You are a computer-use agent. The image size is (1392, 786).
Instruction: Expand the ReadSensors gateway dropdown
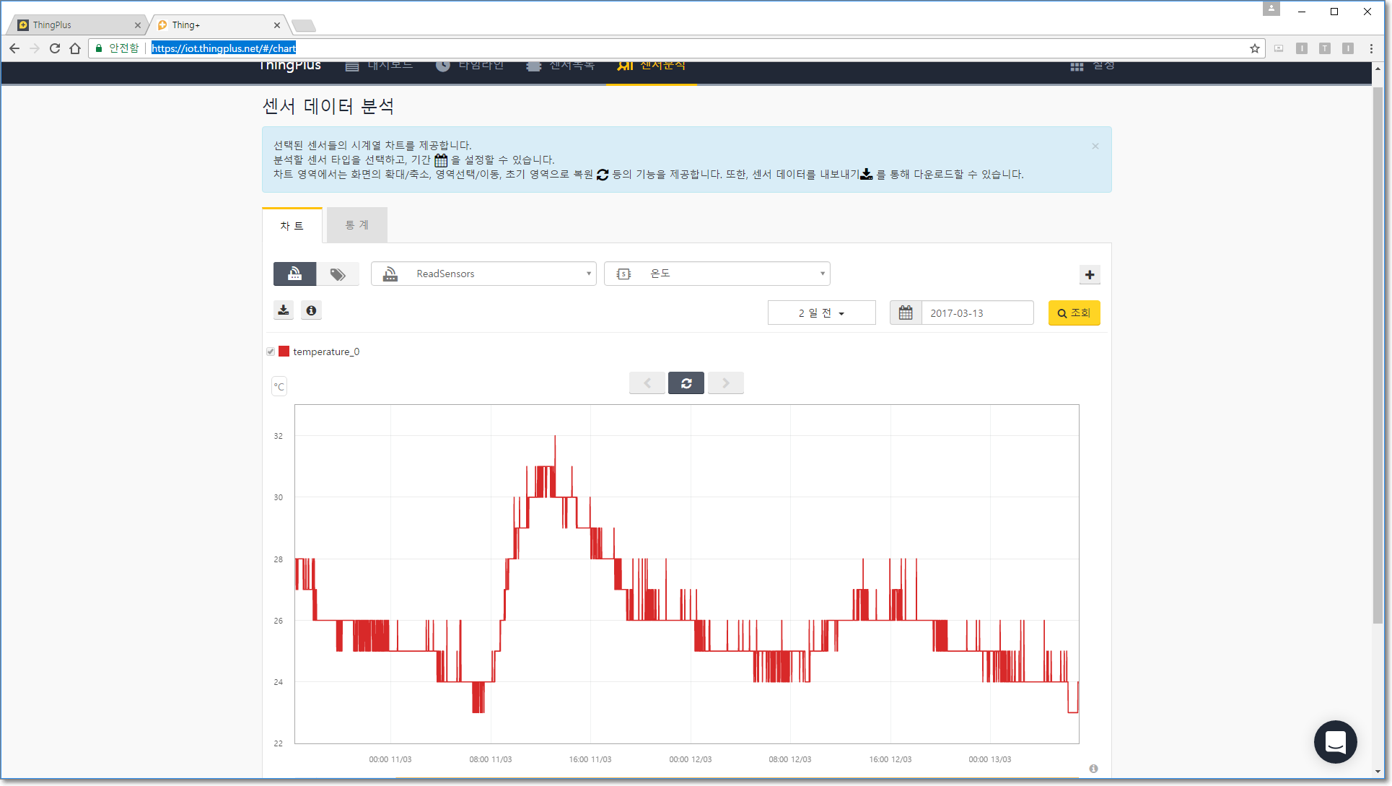483,274
